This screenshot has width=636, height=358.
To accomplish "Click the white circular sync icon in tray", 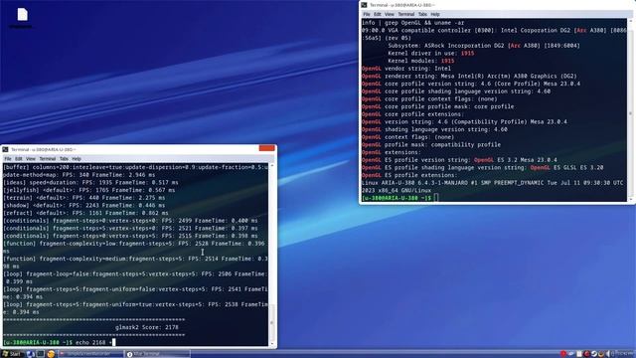I will pyautogui.click(x=594, y=354).
